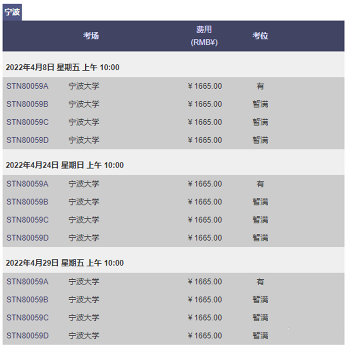Click 有 seat availability for the April 29 session

(260, 282)
